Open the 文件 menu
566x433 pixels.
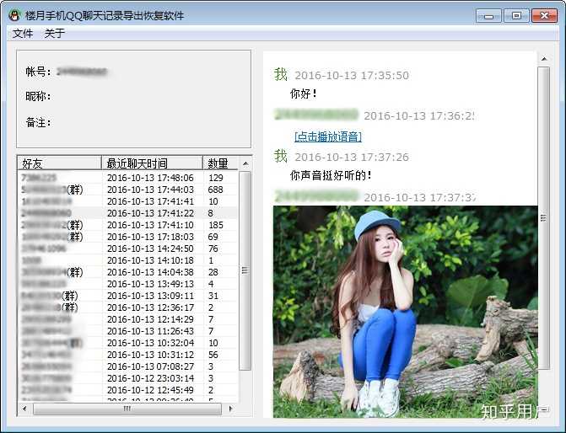(x=23, y=34)
